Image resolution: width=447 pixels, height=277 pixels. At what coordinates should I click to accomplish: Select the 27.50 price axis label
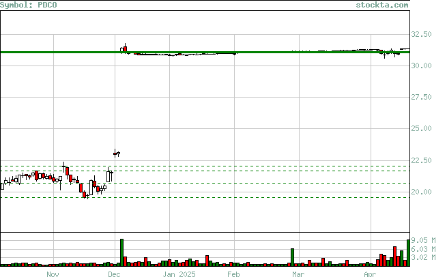click(421, 97)
